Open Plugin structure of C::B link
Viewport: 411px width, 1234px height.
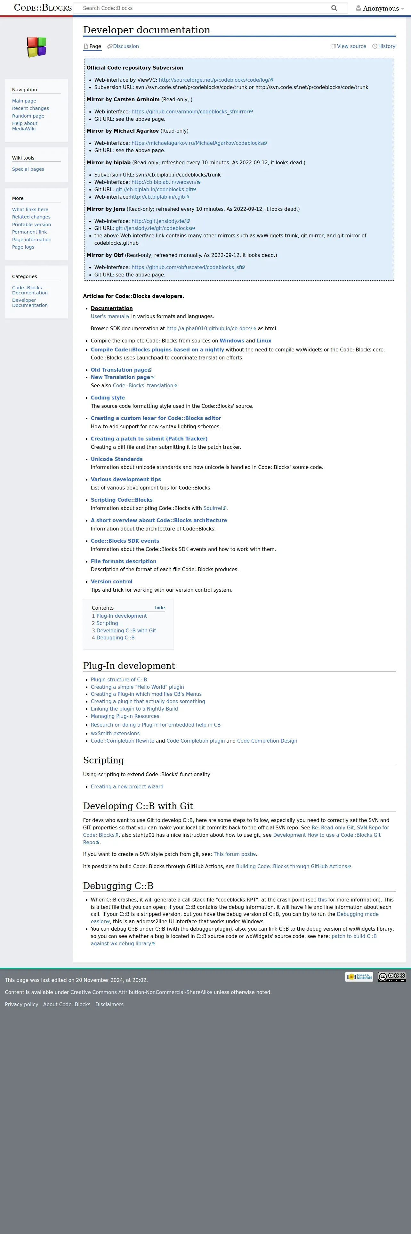119,680
